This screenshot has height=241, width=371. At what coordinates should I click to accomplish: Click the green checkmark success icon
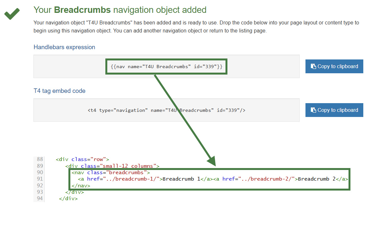[x=12, y=14]
